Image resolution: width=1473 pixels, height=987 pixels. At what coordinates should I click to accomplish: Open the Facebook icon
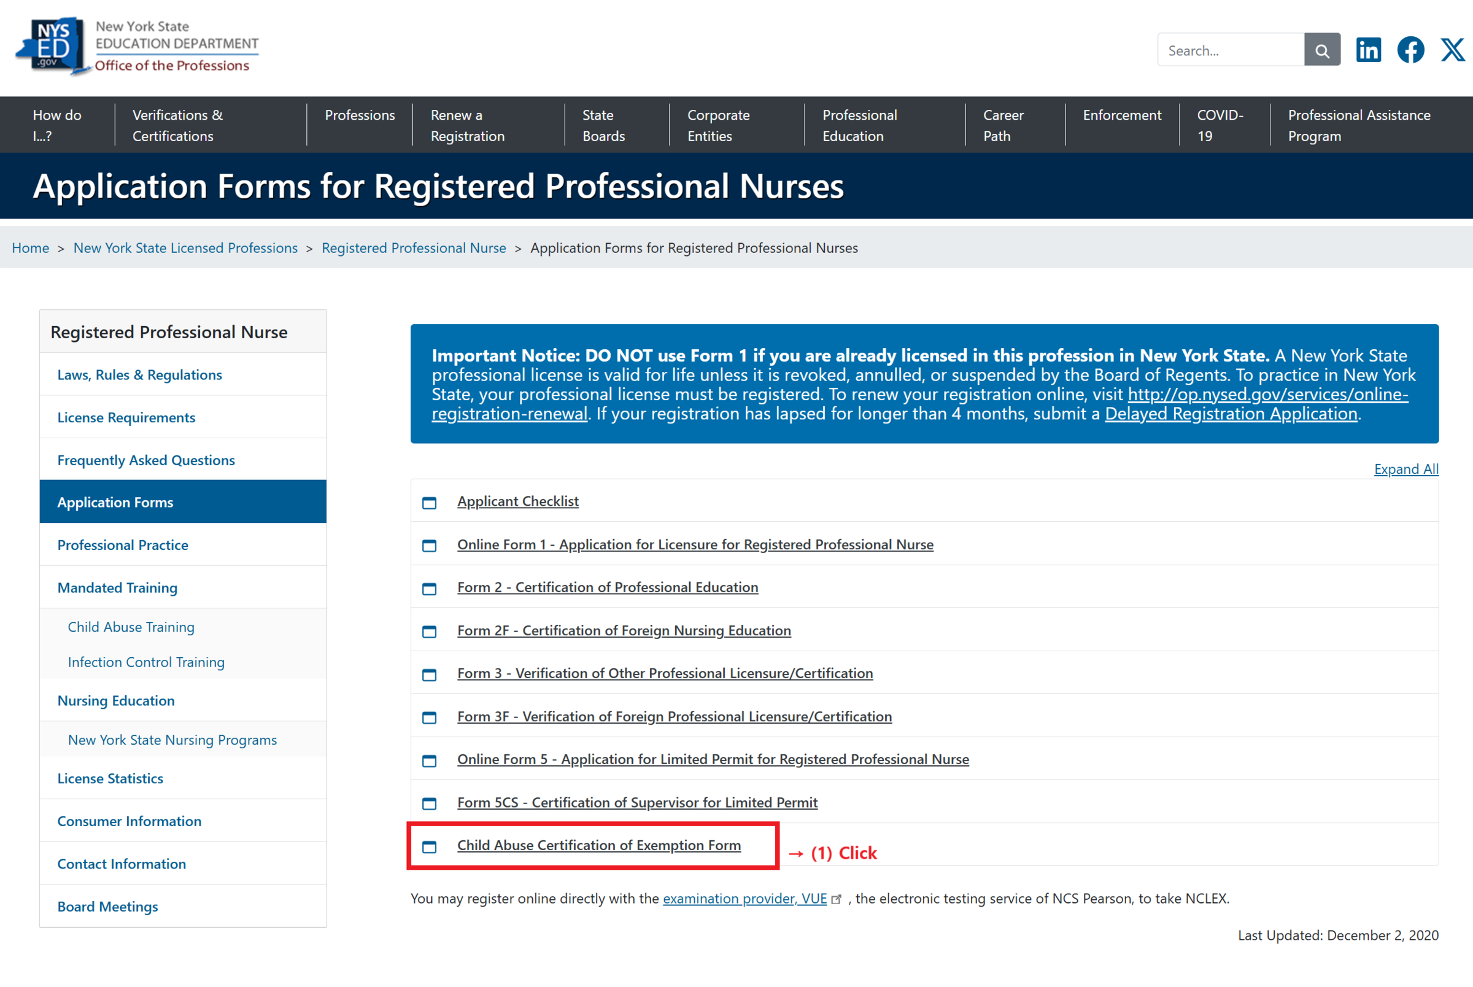[1411, 50]
